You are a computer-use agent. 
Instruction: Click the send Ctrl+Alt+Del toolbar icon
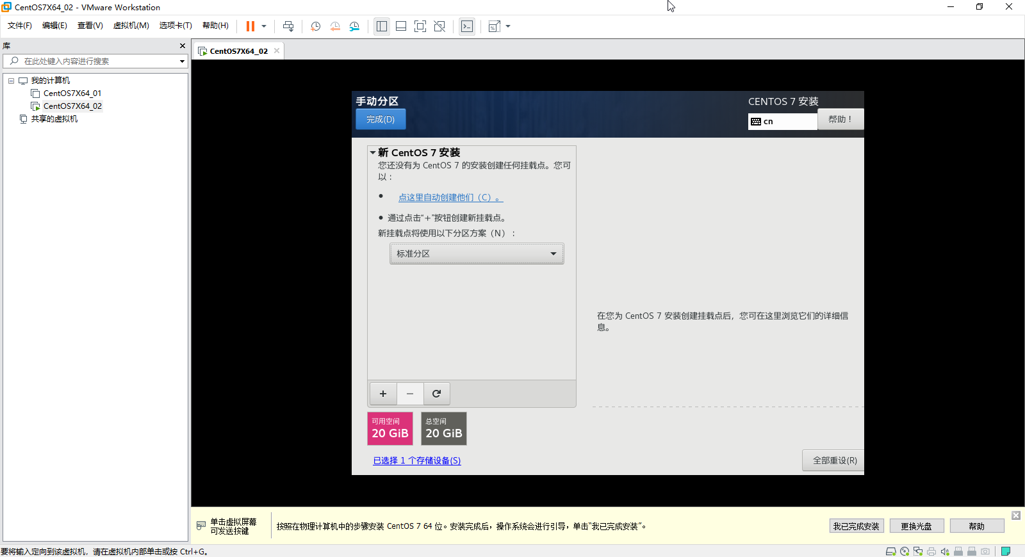(x=288, y=26)
